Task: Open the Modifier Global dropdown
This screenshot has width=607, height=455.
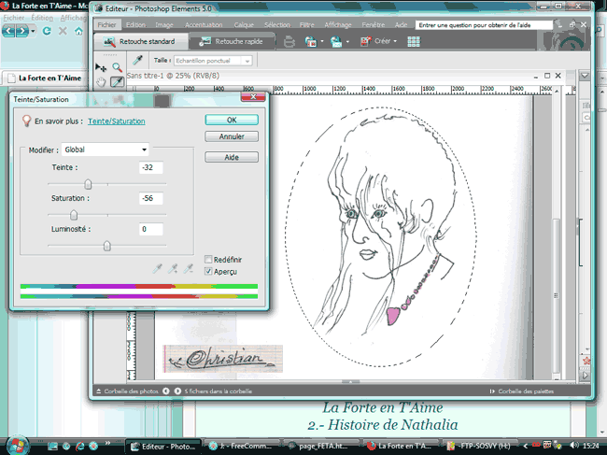Action: click(x=105, y=149)
